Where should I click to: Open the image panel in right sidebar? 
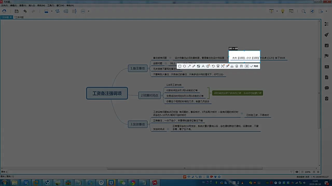click(327, 45)
